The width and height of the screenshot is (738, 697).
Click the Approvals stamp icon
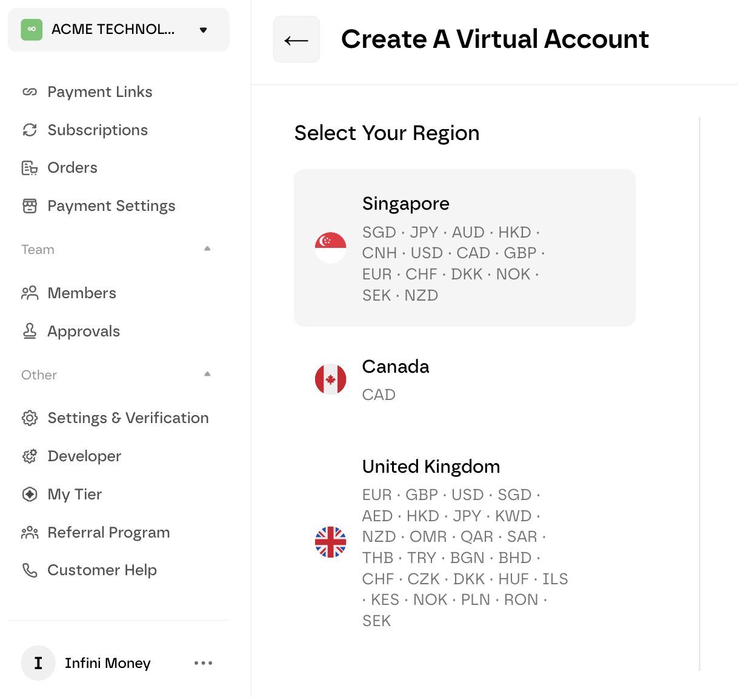pos(29,331)
